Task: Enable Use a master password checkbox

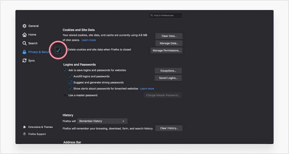Action: [65, 95]
